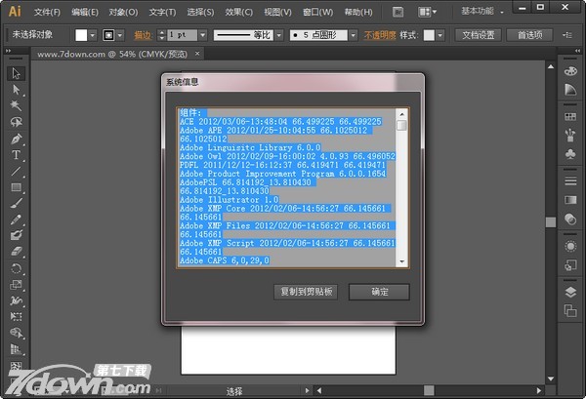586x399 pixels.
Task: Select the Pencil tool
Action: (16, 219)
